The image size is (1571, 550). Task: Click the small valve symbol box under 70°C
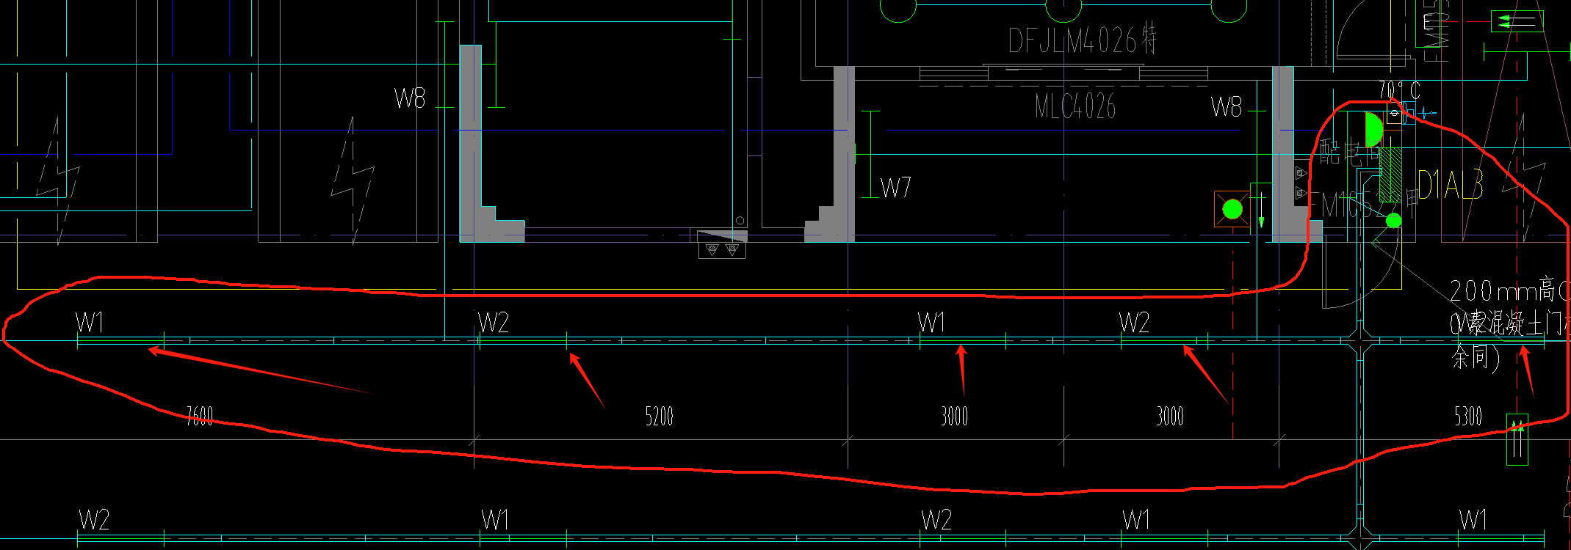1395,114
